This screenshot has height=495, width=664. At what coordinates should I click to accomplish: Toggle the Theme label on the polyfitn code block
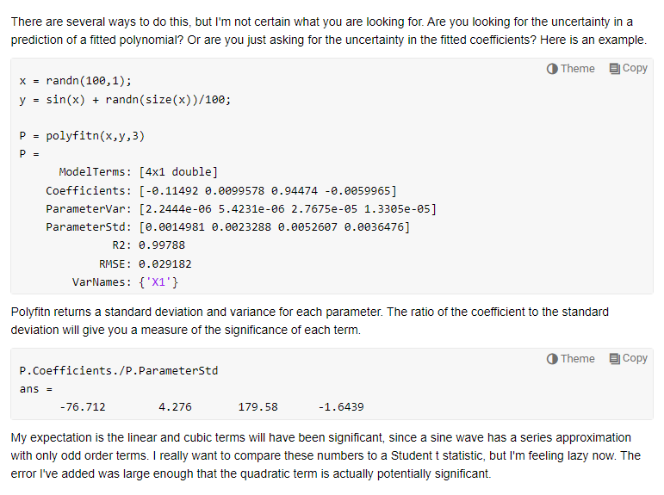(577, 69)
